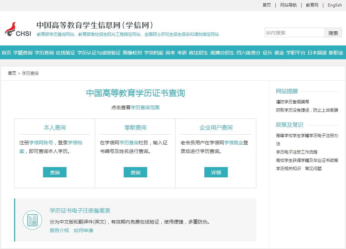The image size is (346, 249).
Task: Click the 查询 button under 本人查询
Action: pyautogui.click(x=55, y=173)
